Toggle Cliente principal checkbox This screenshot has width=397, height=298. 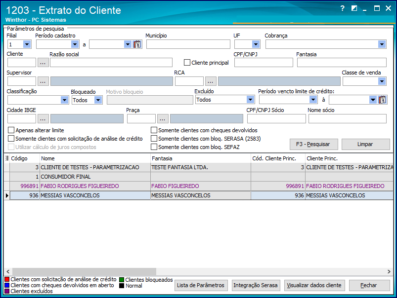[x=187, y=63]
